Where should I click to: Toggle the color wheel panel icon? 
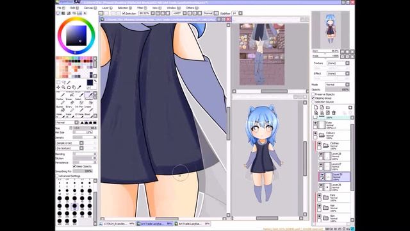(58, 13)
